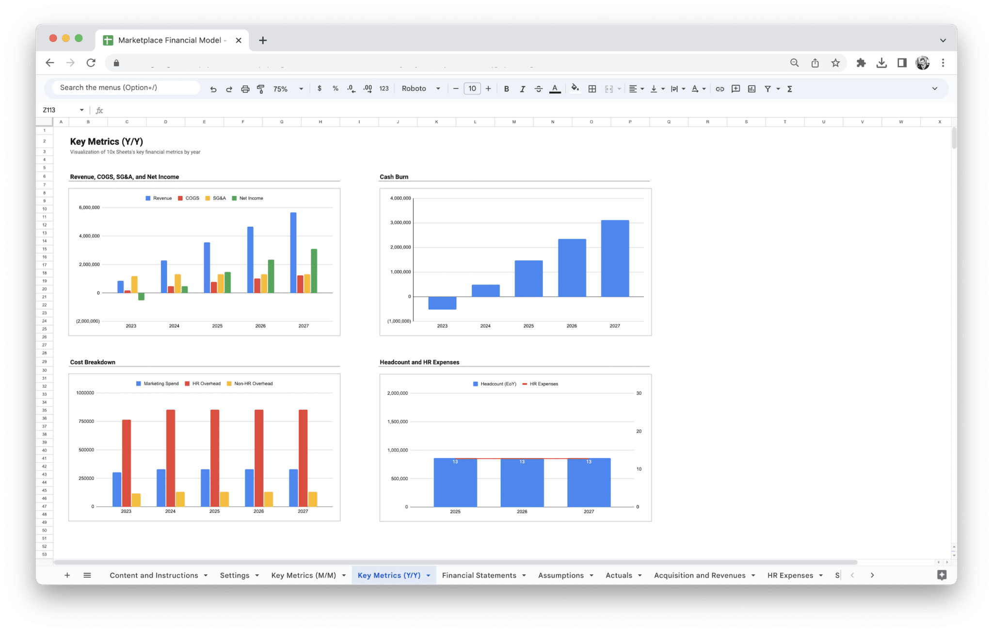The height and width of the screenshot is (632, 993).
Task: Toggle italic formatting
Action: pos(523,88)
